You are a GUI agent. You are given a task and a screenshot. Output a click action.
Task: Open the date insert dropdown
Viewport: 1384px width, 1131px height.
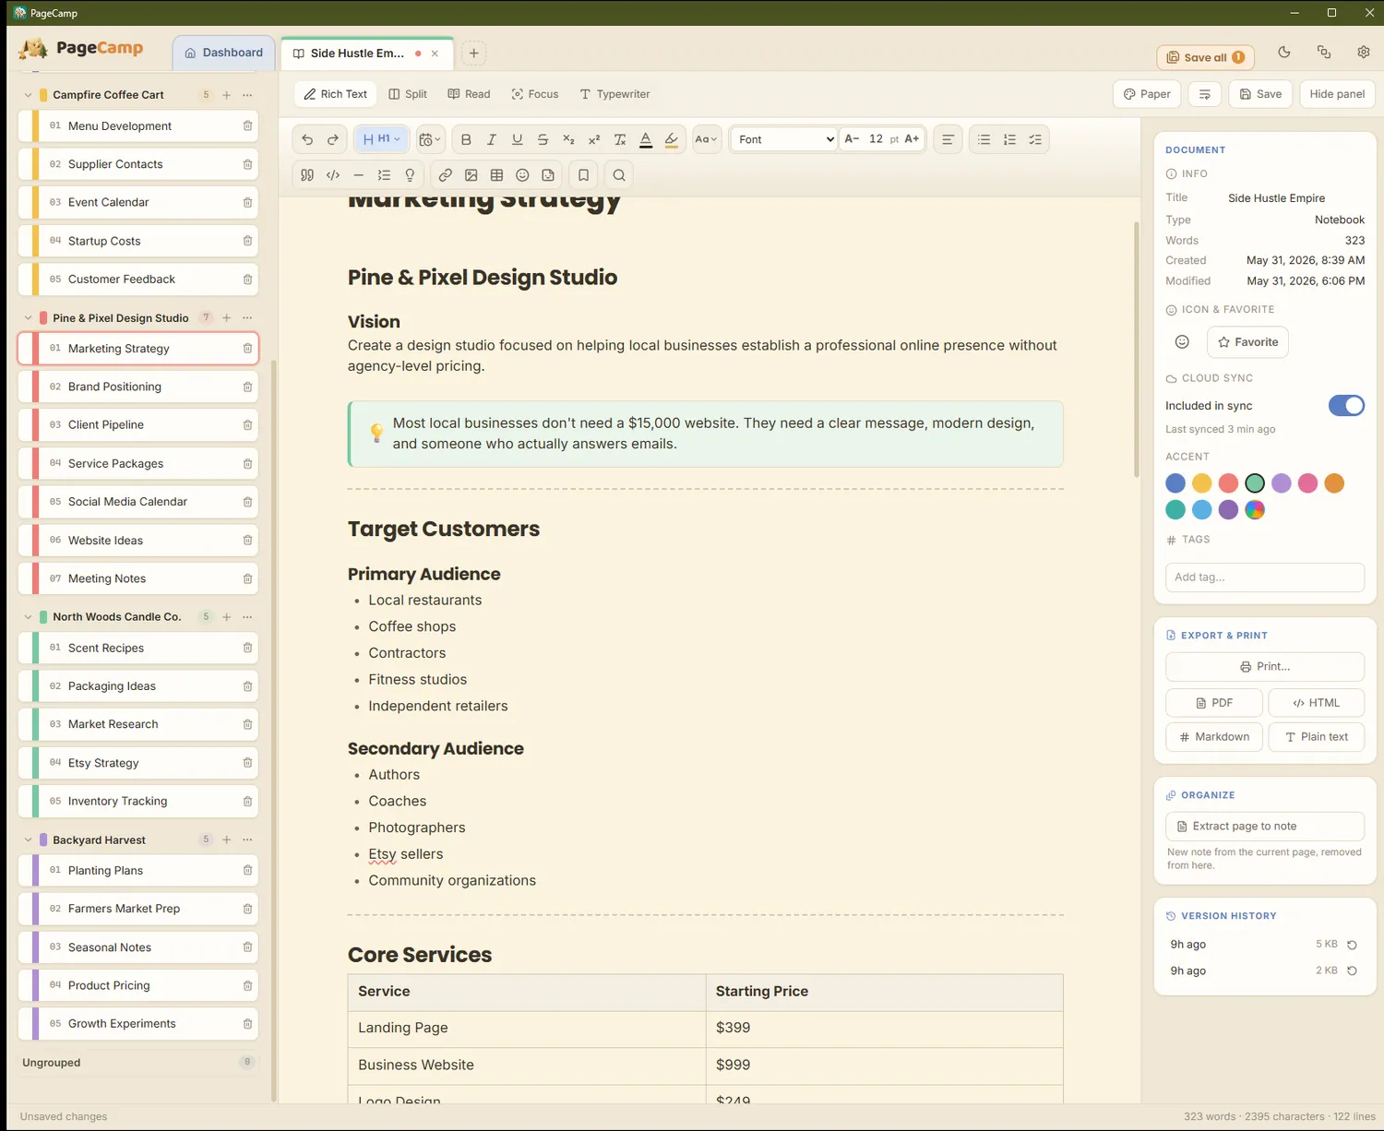click(430, 139)
